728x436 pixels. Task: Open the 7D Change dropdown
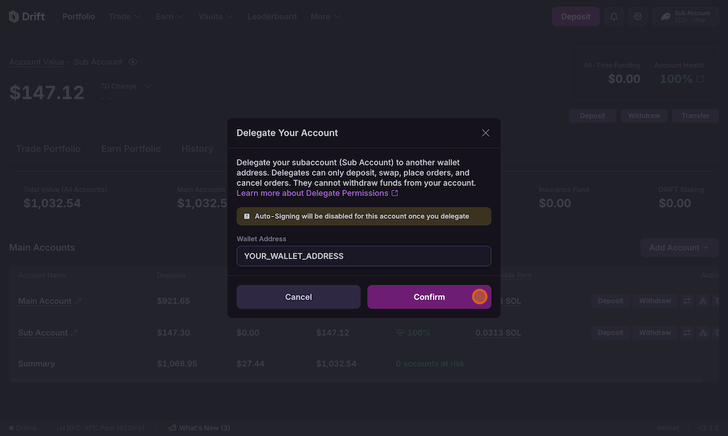click(127, 87)
